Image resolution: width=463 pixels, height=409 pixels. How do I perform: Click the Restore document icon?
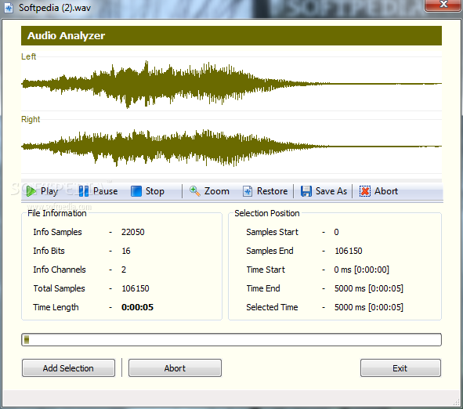tap(248, 191)
